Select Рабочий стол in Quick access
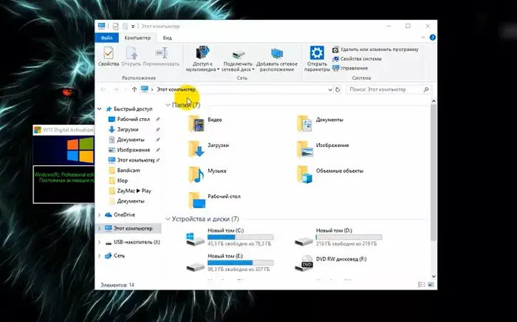This screenshot has width=517, height=322. tap(133, 120)
